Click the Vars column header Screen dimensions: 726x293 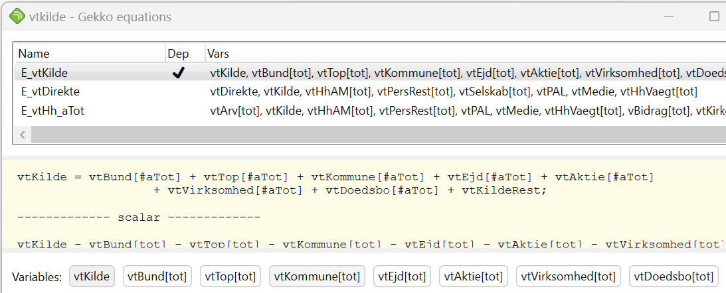click(x=219, y=54)
